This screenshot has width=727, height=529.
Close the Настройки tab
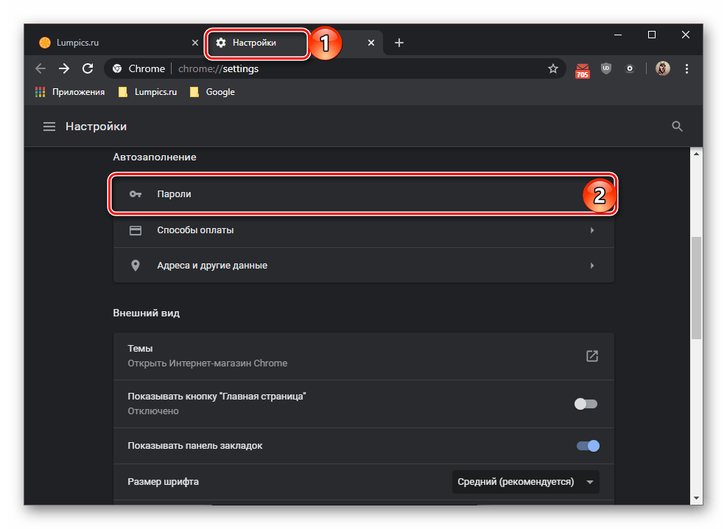371,43
